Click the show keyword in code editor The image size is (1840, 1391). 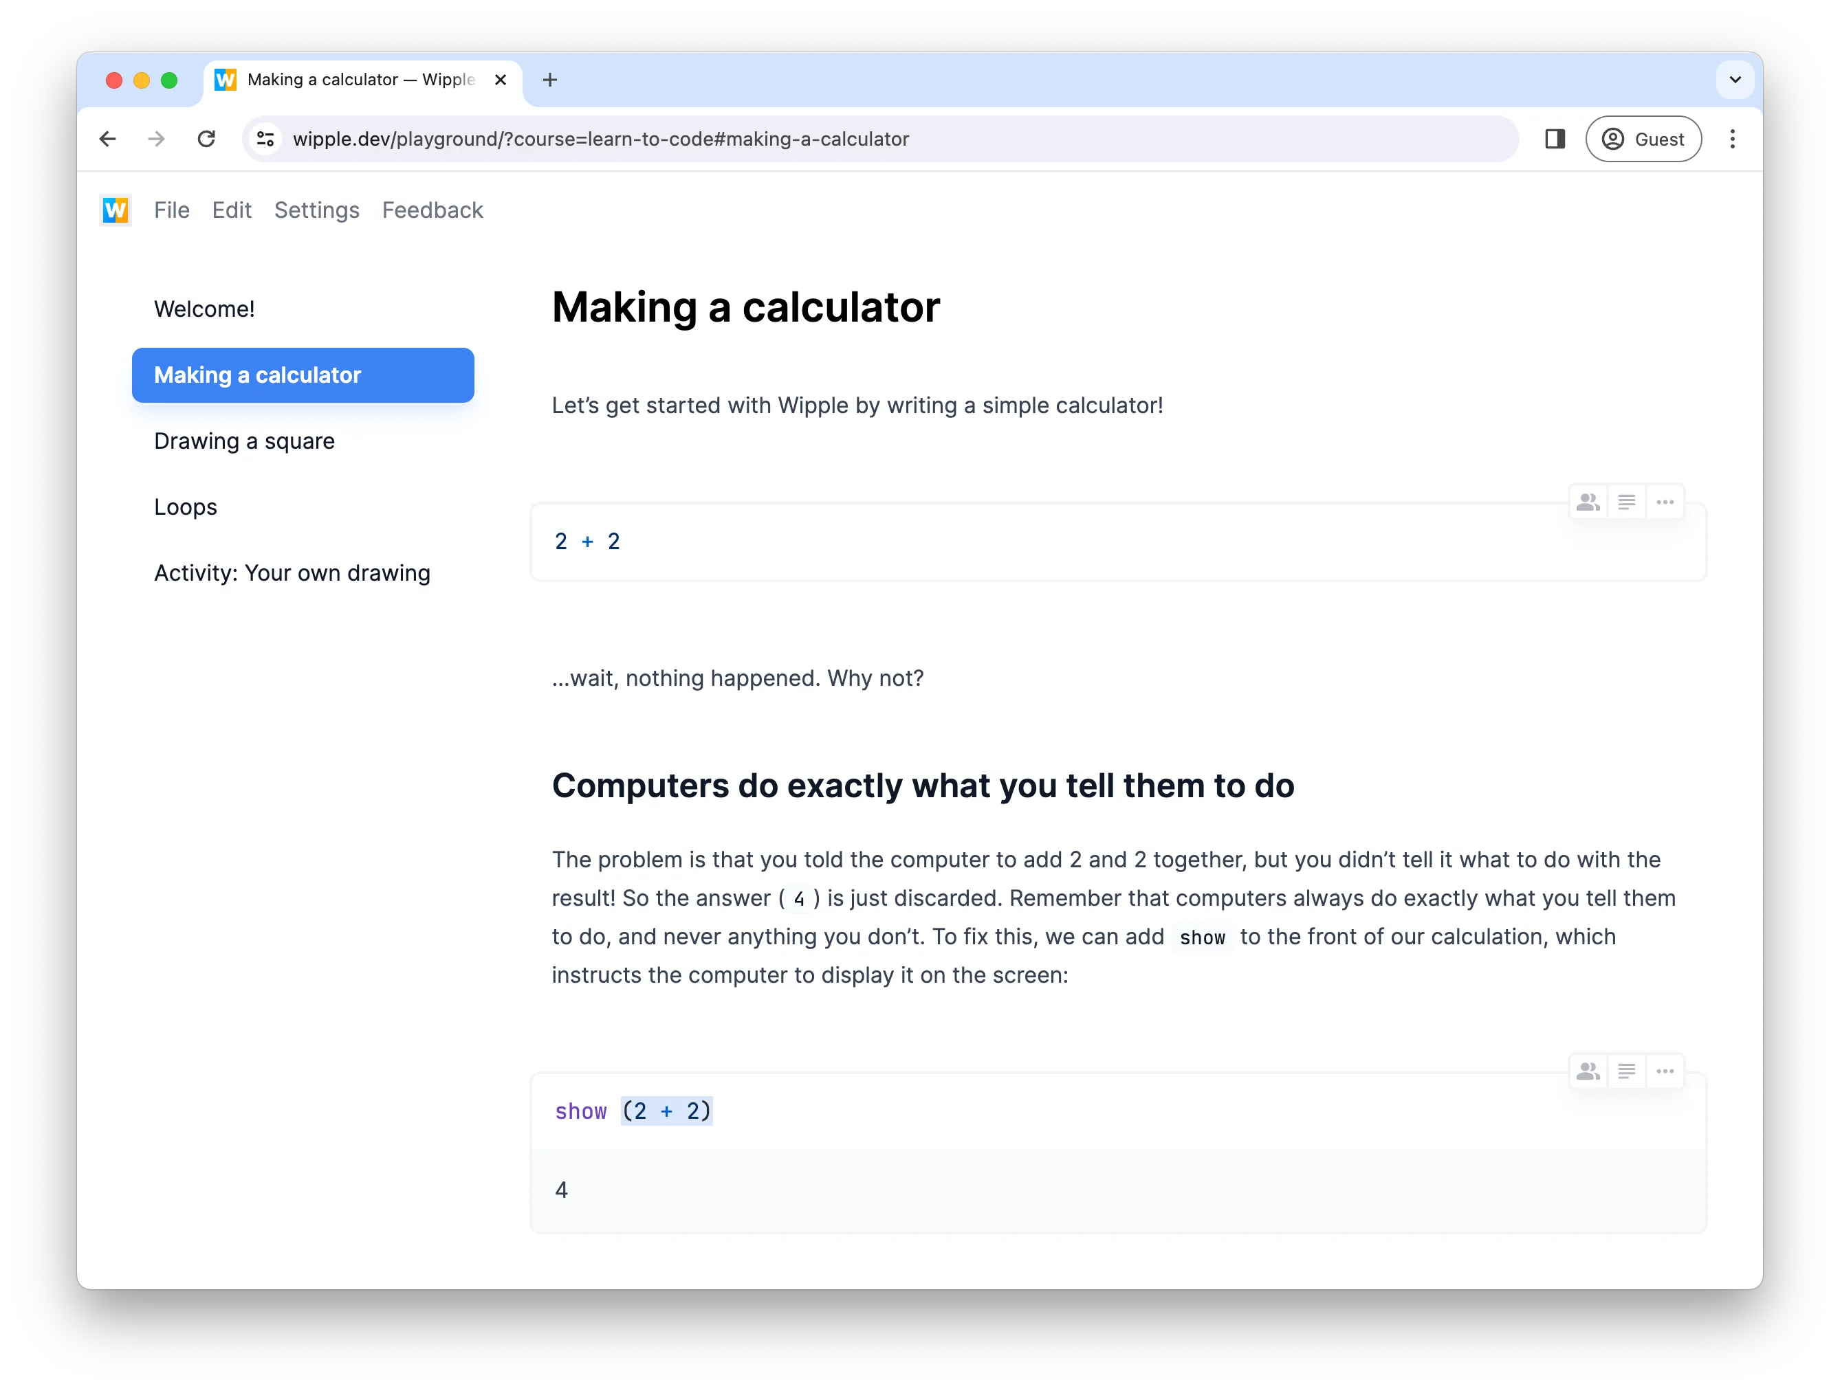(x=580, y=1112)
